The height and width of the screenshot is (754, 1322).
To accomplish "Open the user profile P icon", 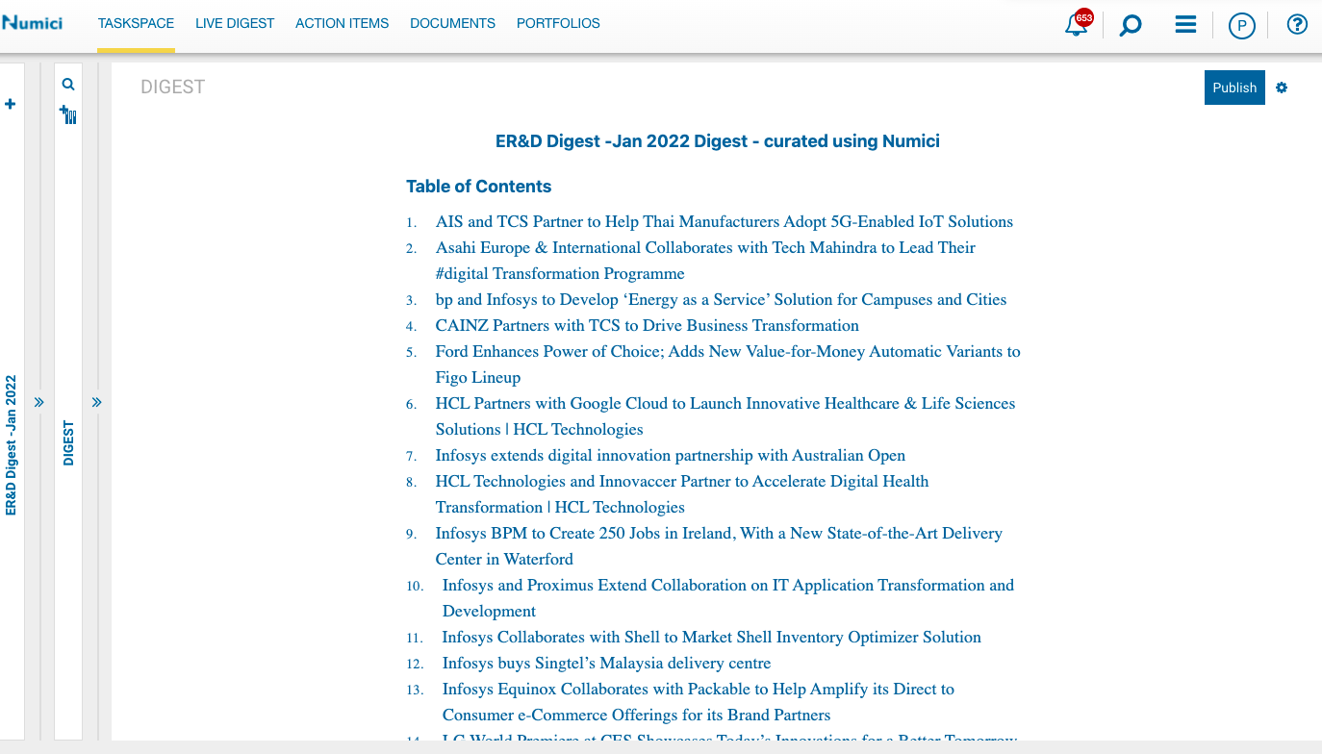I will click(1242, 25).
